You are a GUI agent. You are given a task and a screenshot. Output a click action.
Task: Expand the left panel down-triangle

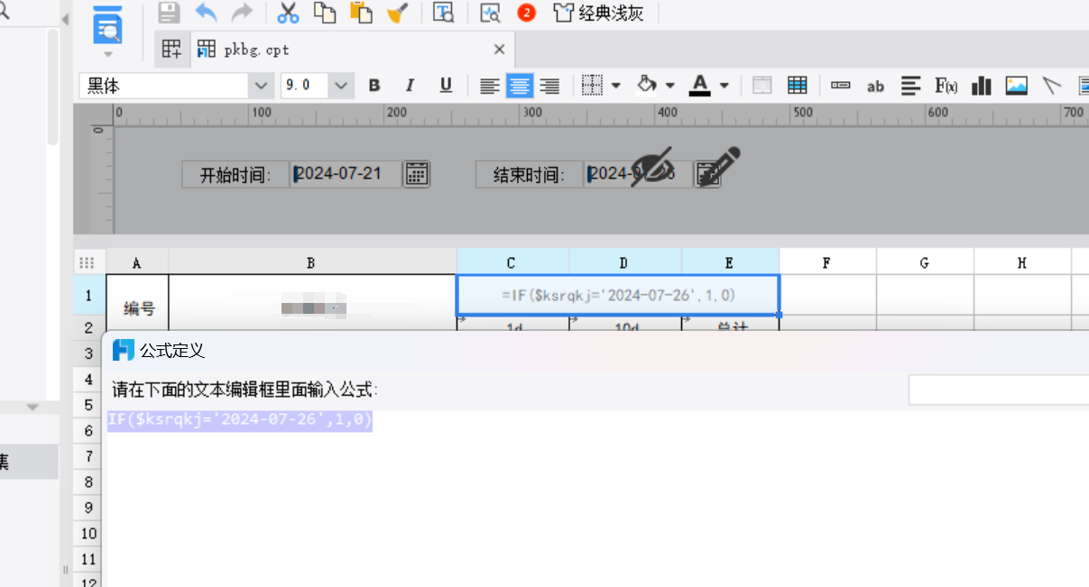pyautogui.click(x=32, y=408)
